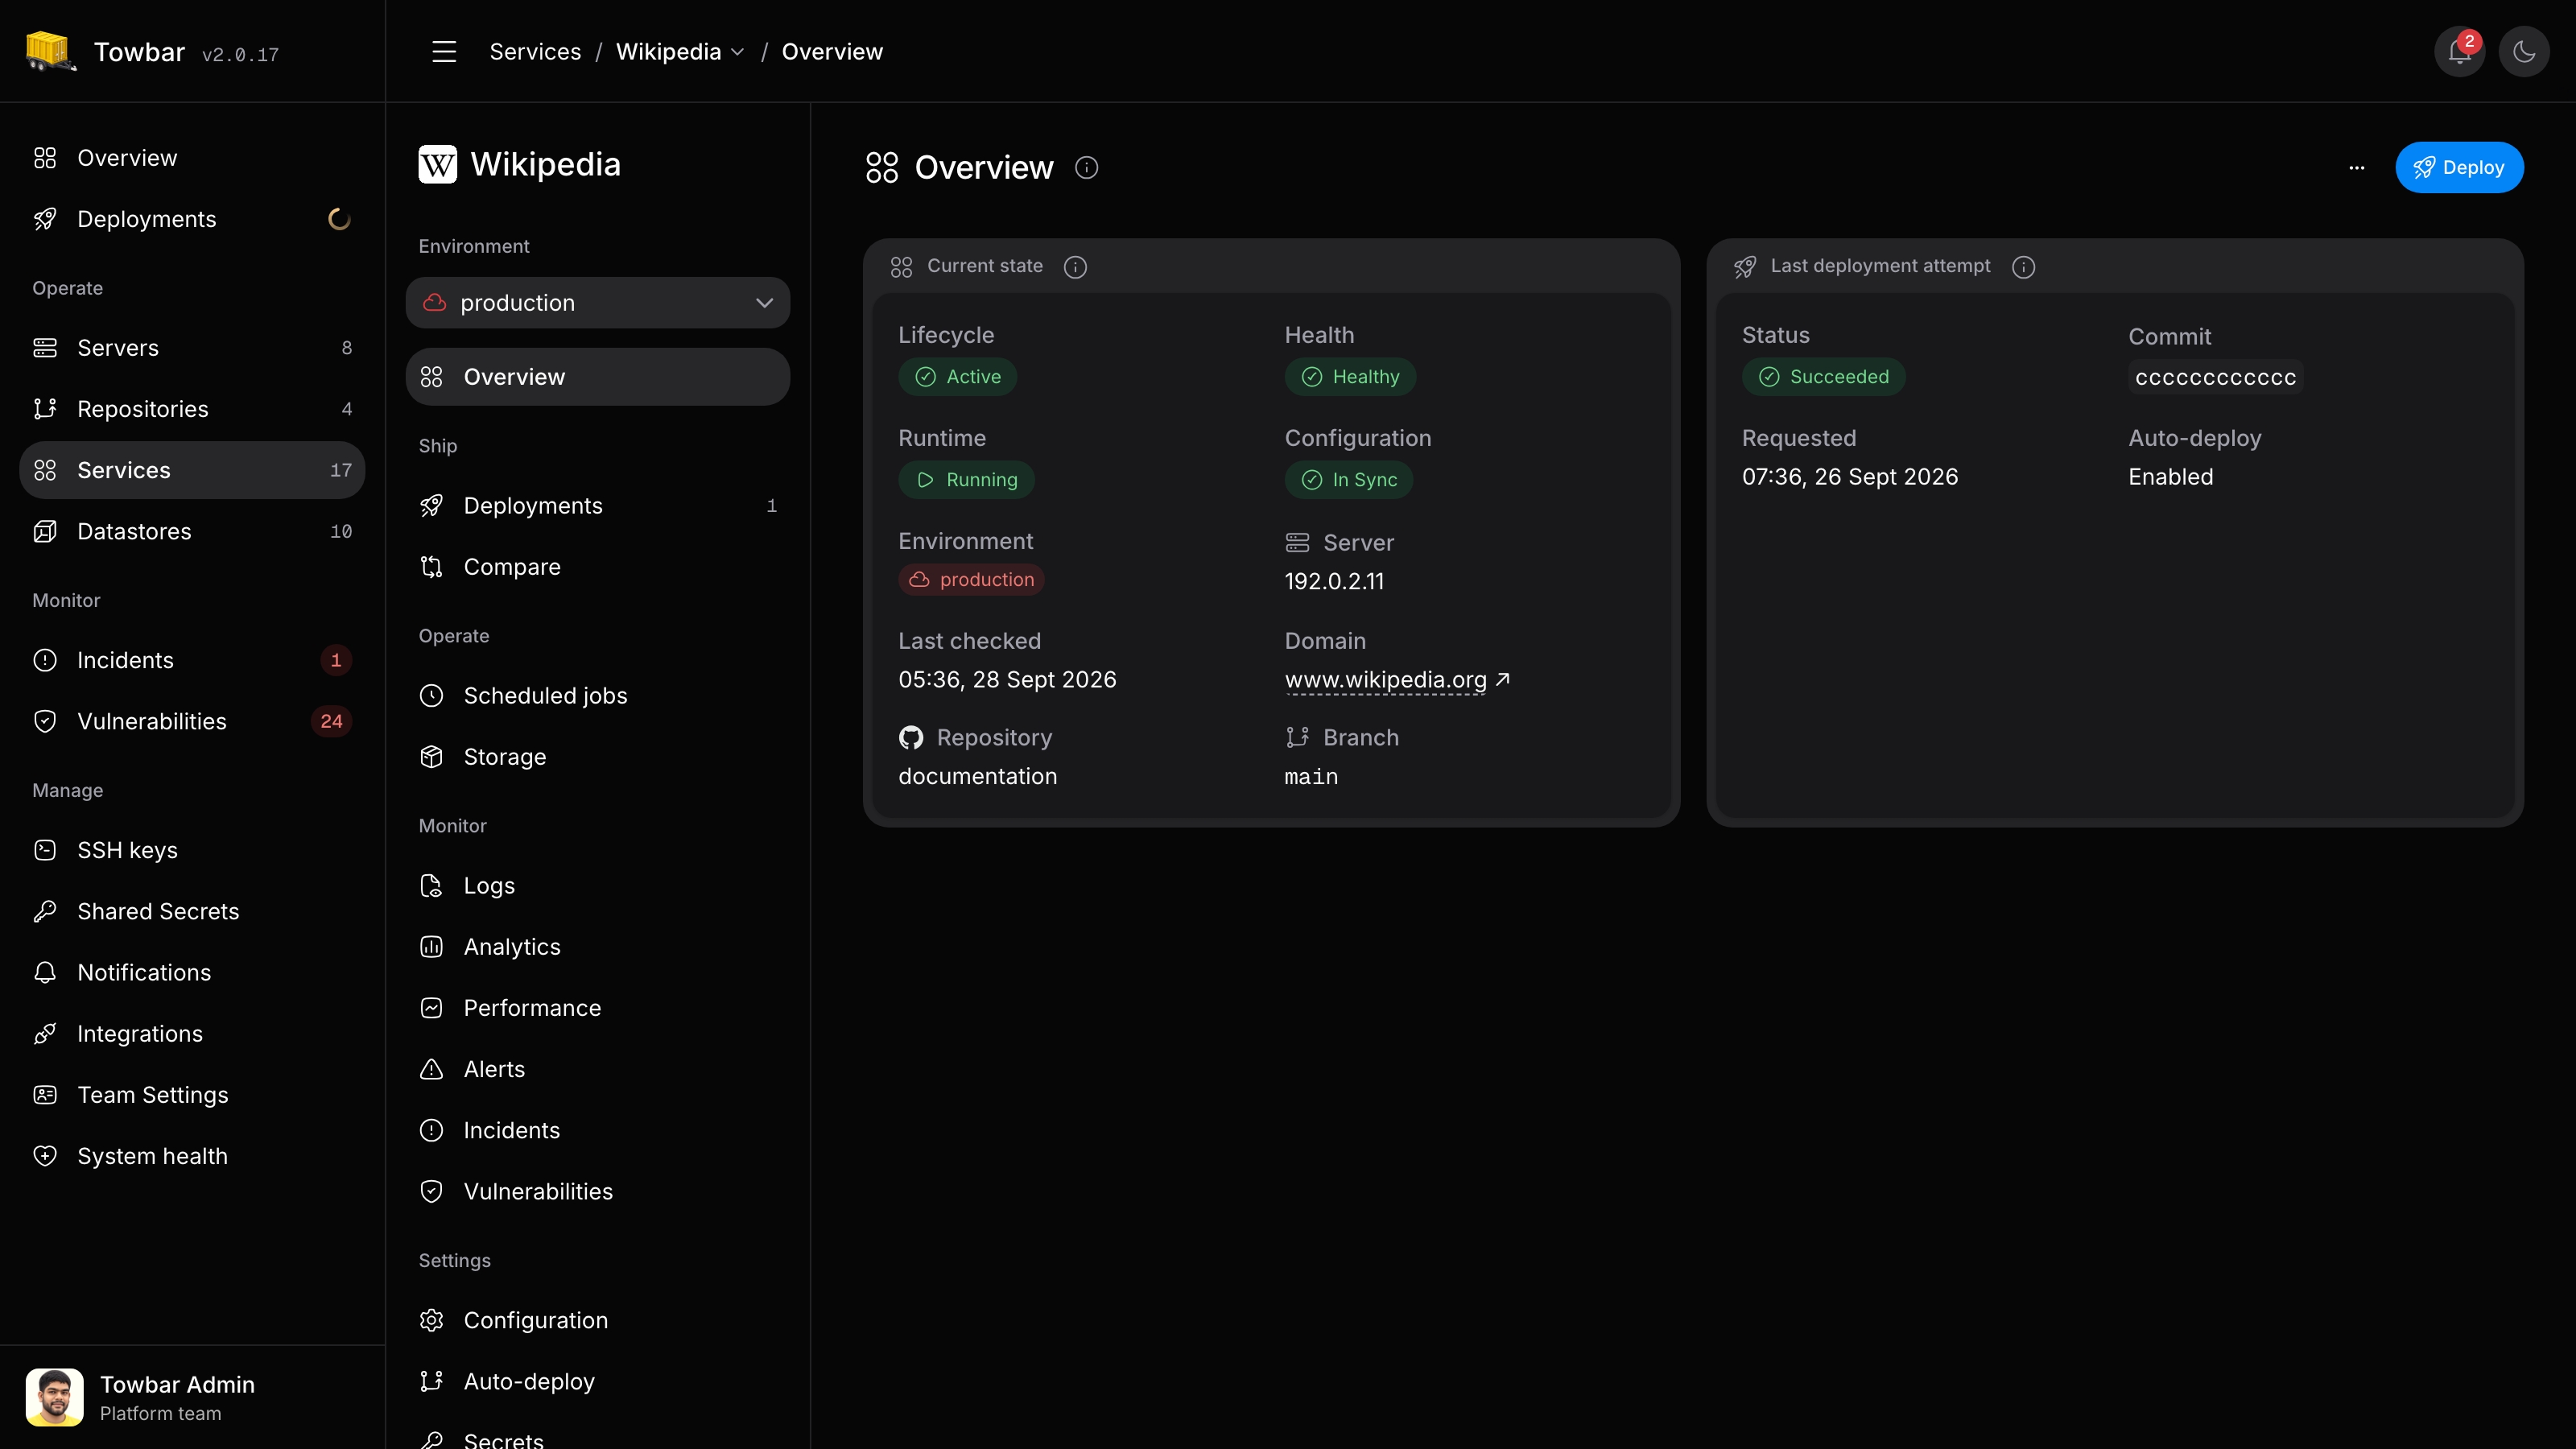This screenshot has height=1449, width=2576.
Task: Open the notifications bell icon
Action: click(x=2459, y=52)
